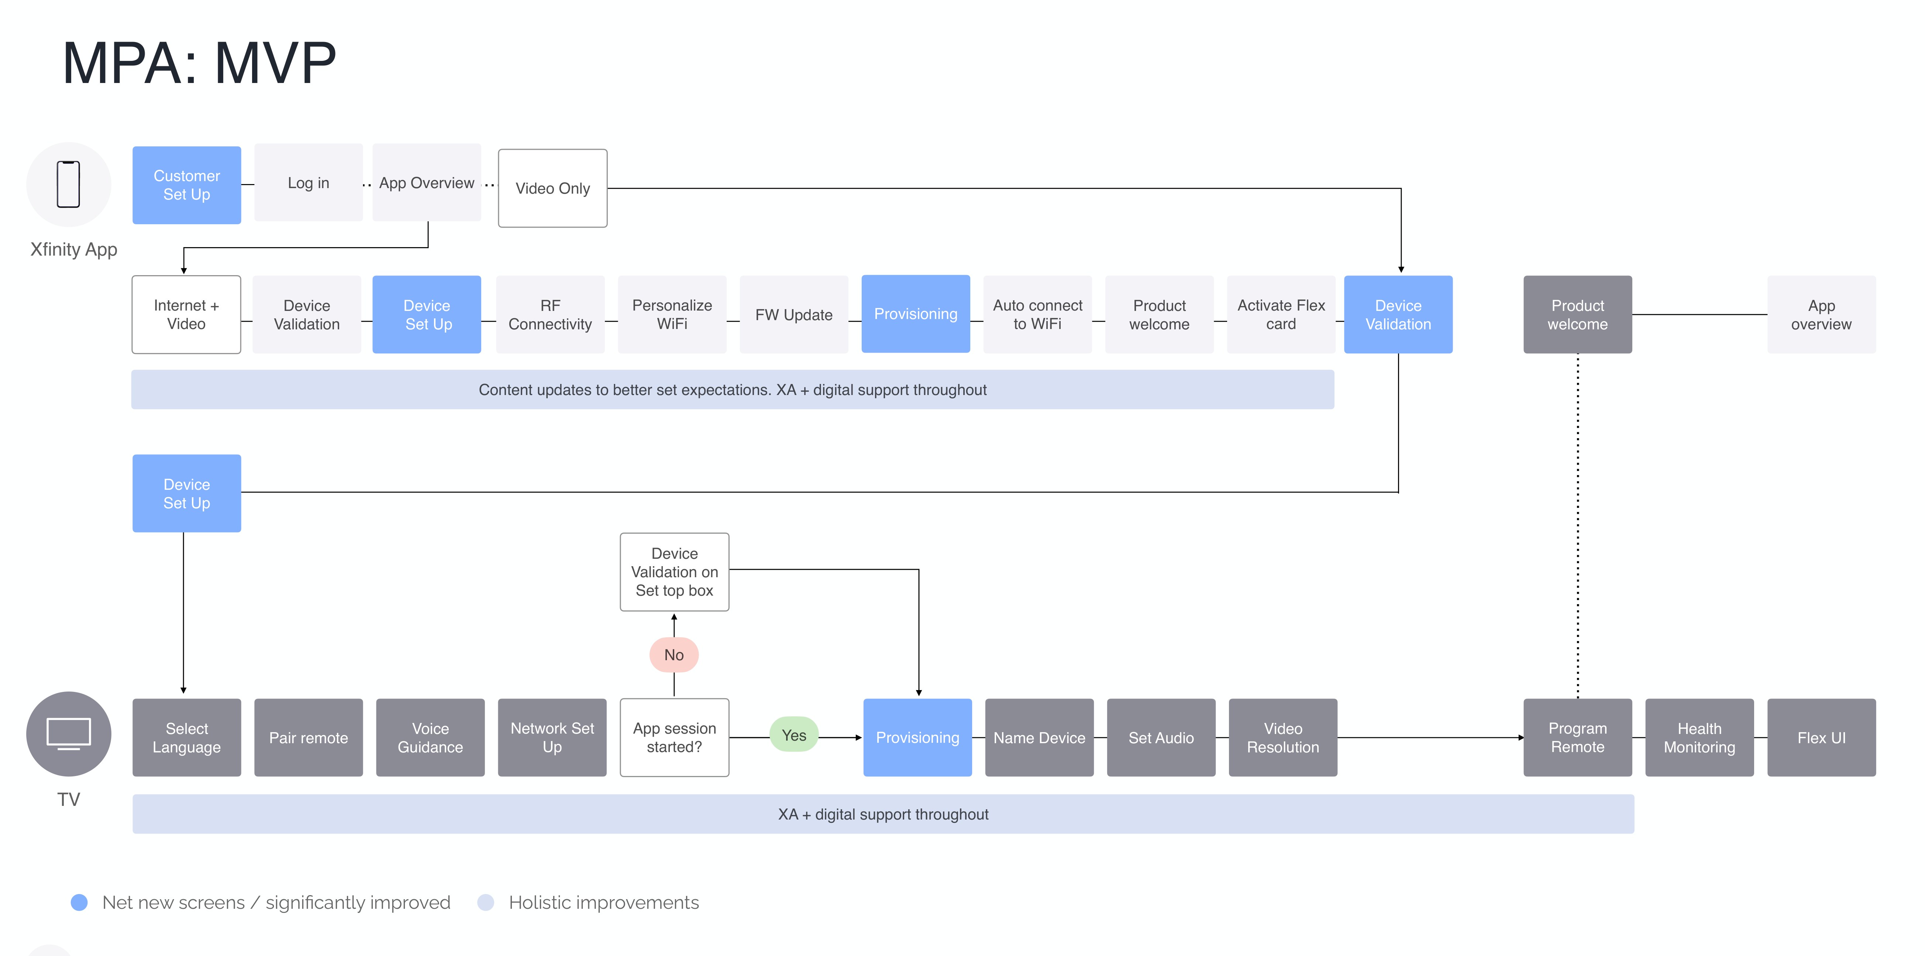Click the TV monitor icon
Screen dimensions: 1925x956
pos(69,734)
